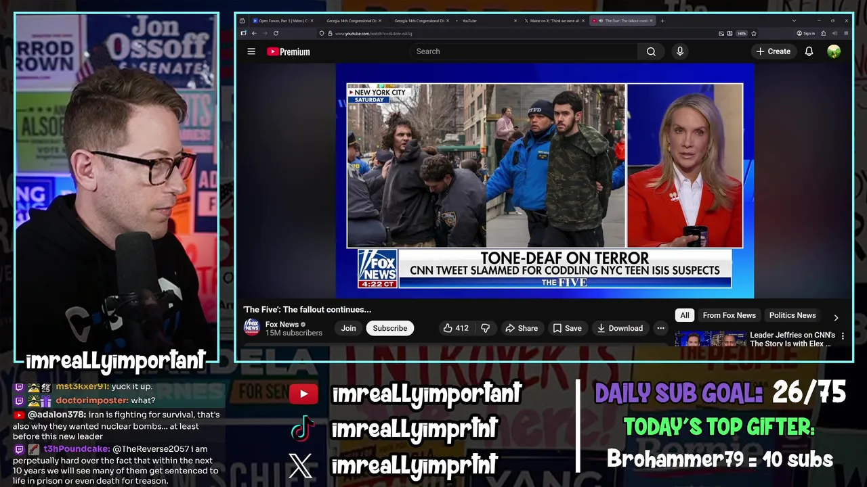
Task: Focus the YouTube search field
Action: click(524, 51)
